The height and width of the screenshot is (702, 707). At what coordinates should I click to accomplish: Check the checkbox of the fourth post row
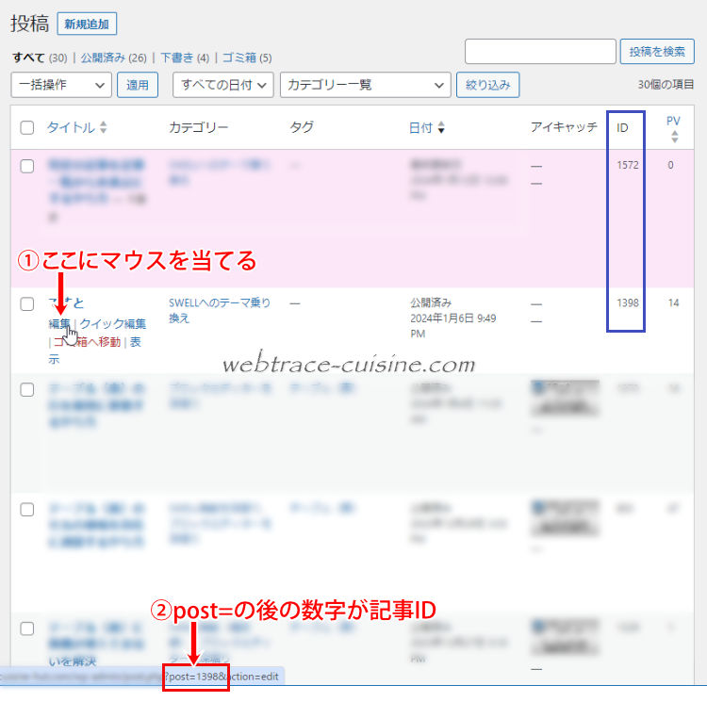pyautogui.click(x=27, y=510)
